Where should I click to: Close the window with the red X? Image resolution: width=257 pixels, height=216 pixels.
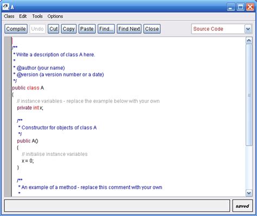pyautogui.click(x=250, y=7)
